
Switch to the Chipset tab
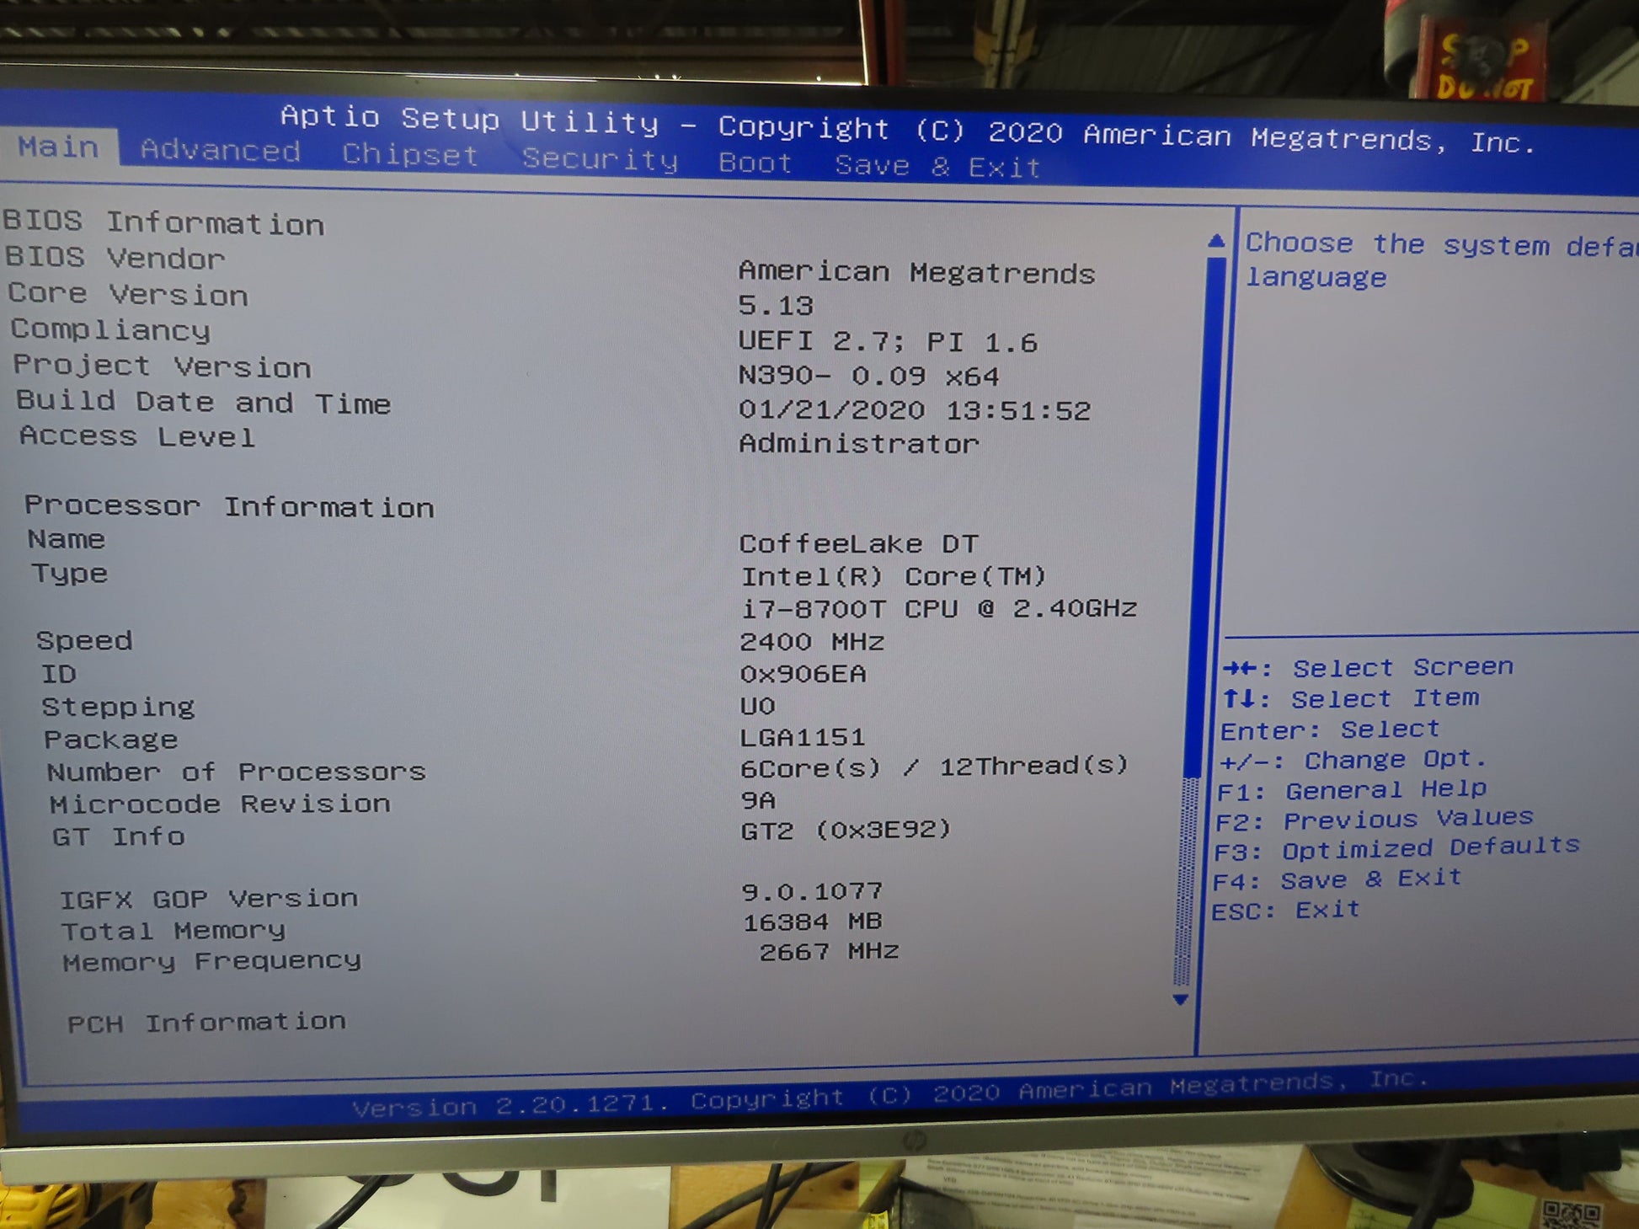point(410,155)
